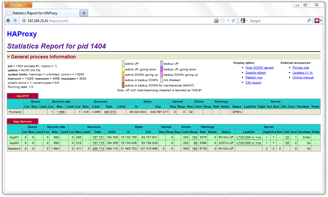The width and height of the screenshot is (328, 197).
Task: Click the forward navigation arrow
Action: click(15, 21)
